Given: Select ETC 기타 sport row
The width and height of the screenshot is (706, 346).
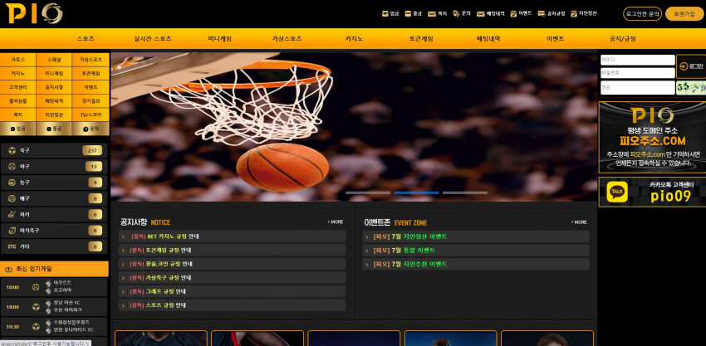Looking at the screenshot, I should click(54, 246).
